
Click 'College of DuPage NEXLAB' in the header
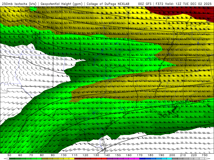(108, 4)
